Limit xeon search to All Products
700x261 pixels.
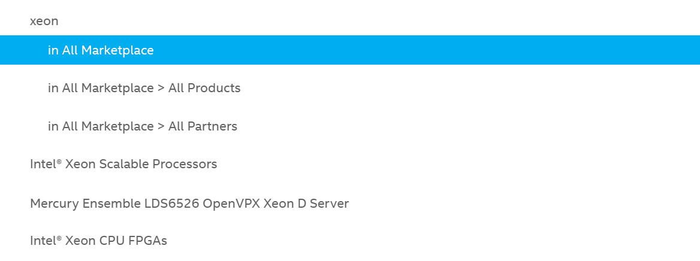[350, 89]
